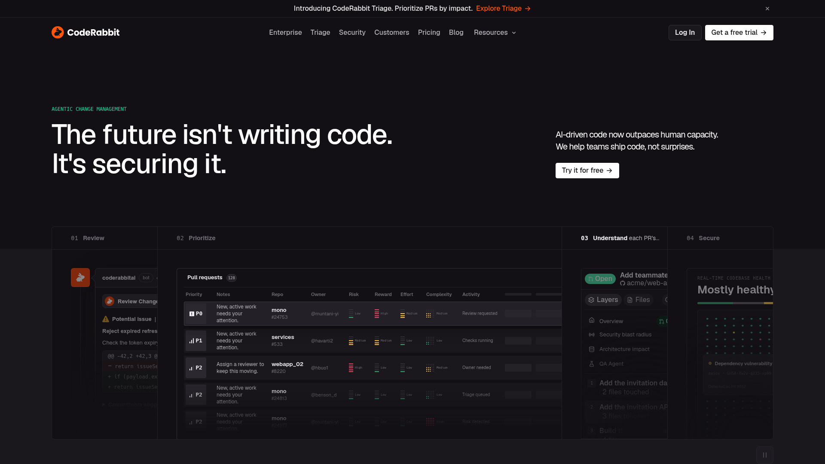
Task: Click the QA Agent flask icon
Action: point(592,364)
